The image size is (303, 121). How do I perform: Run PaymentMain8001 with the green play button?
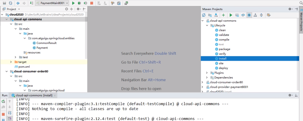[x=73, y=3]
